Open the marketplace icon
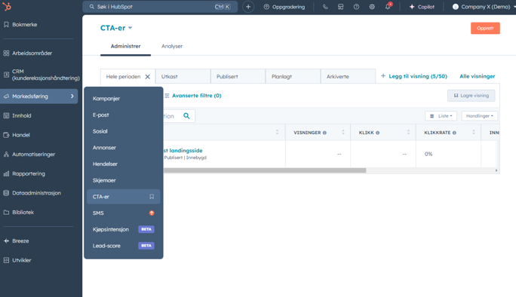 click(x=340, y=7)
